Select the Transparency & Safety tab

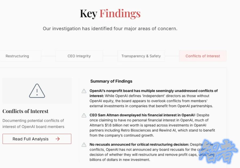141,56
